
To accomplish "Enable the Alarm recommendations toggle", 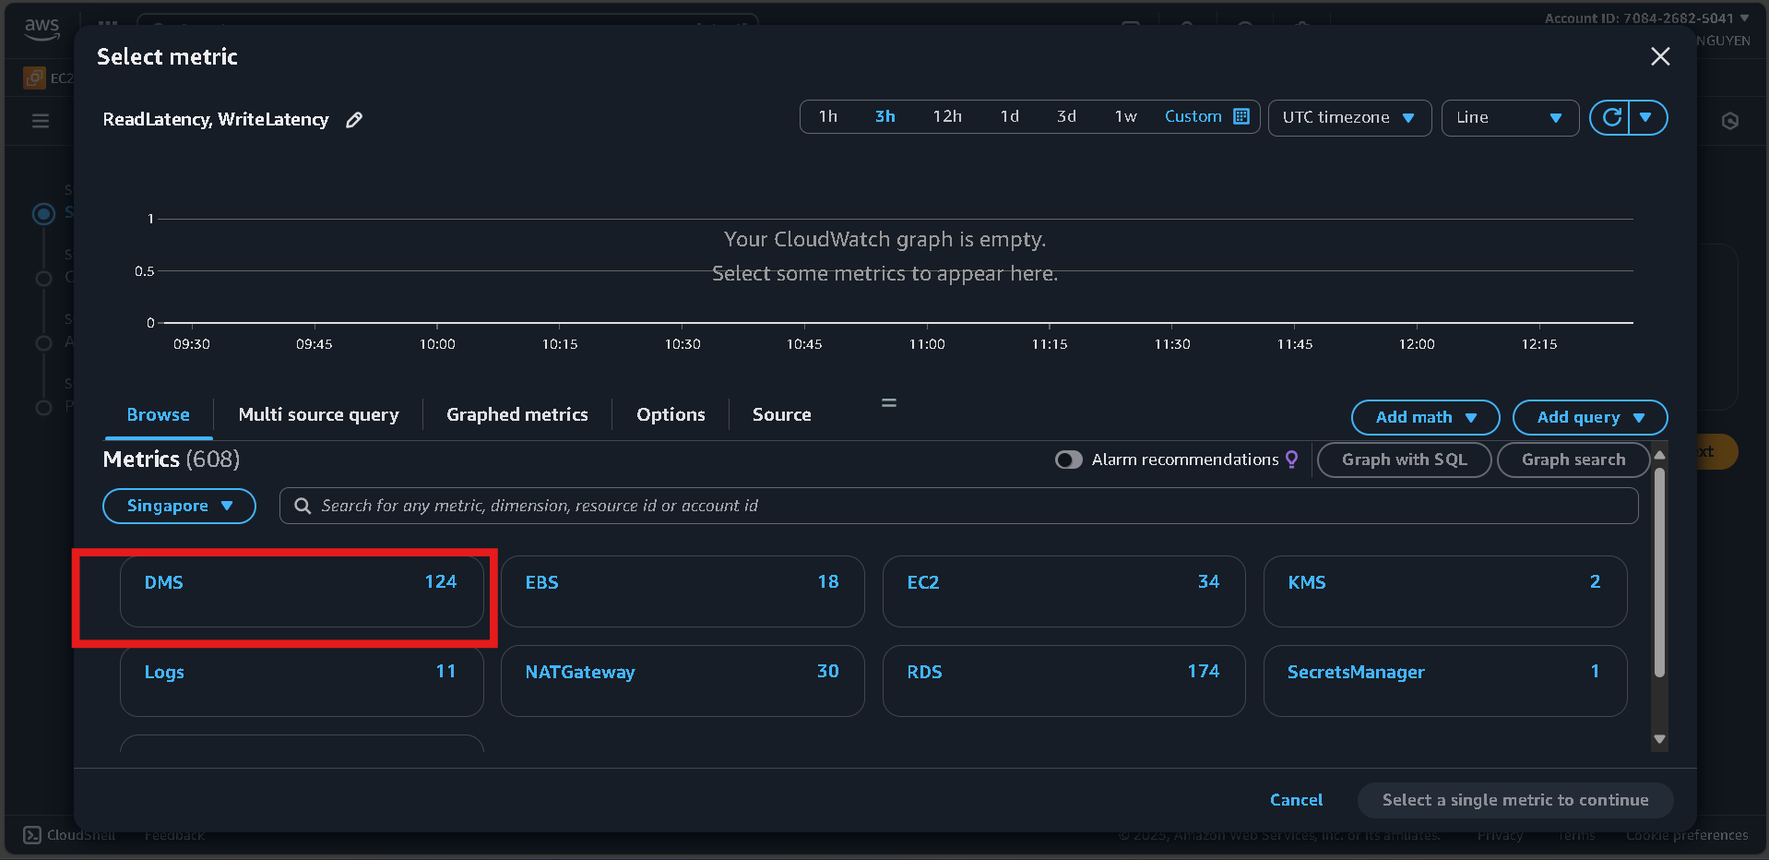I will 1068,459.
